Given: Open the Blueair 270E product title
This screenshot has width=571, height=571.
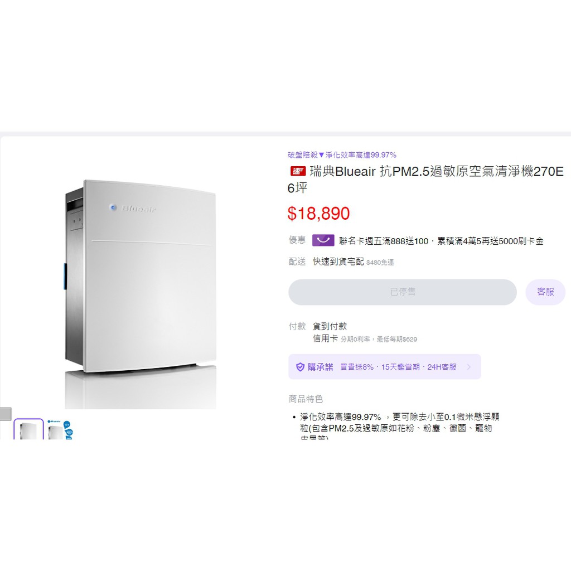Looking at the screenshot, I should point(425,179).
